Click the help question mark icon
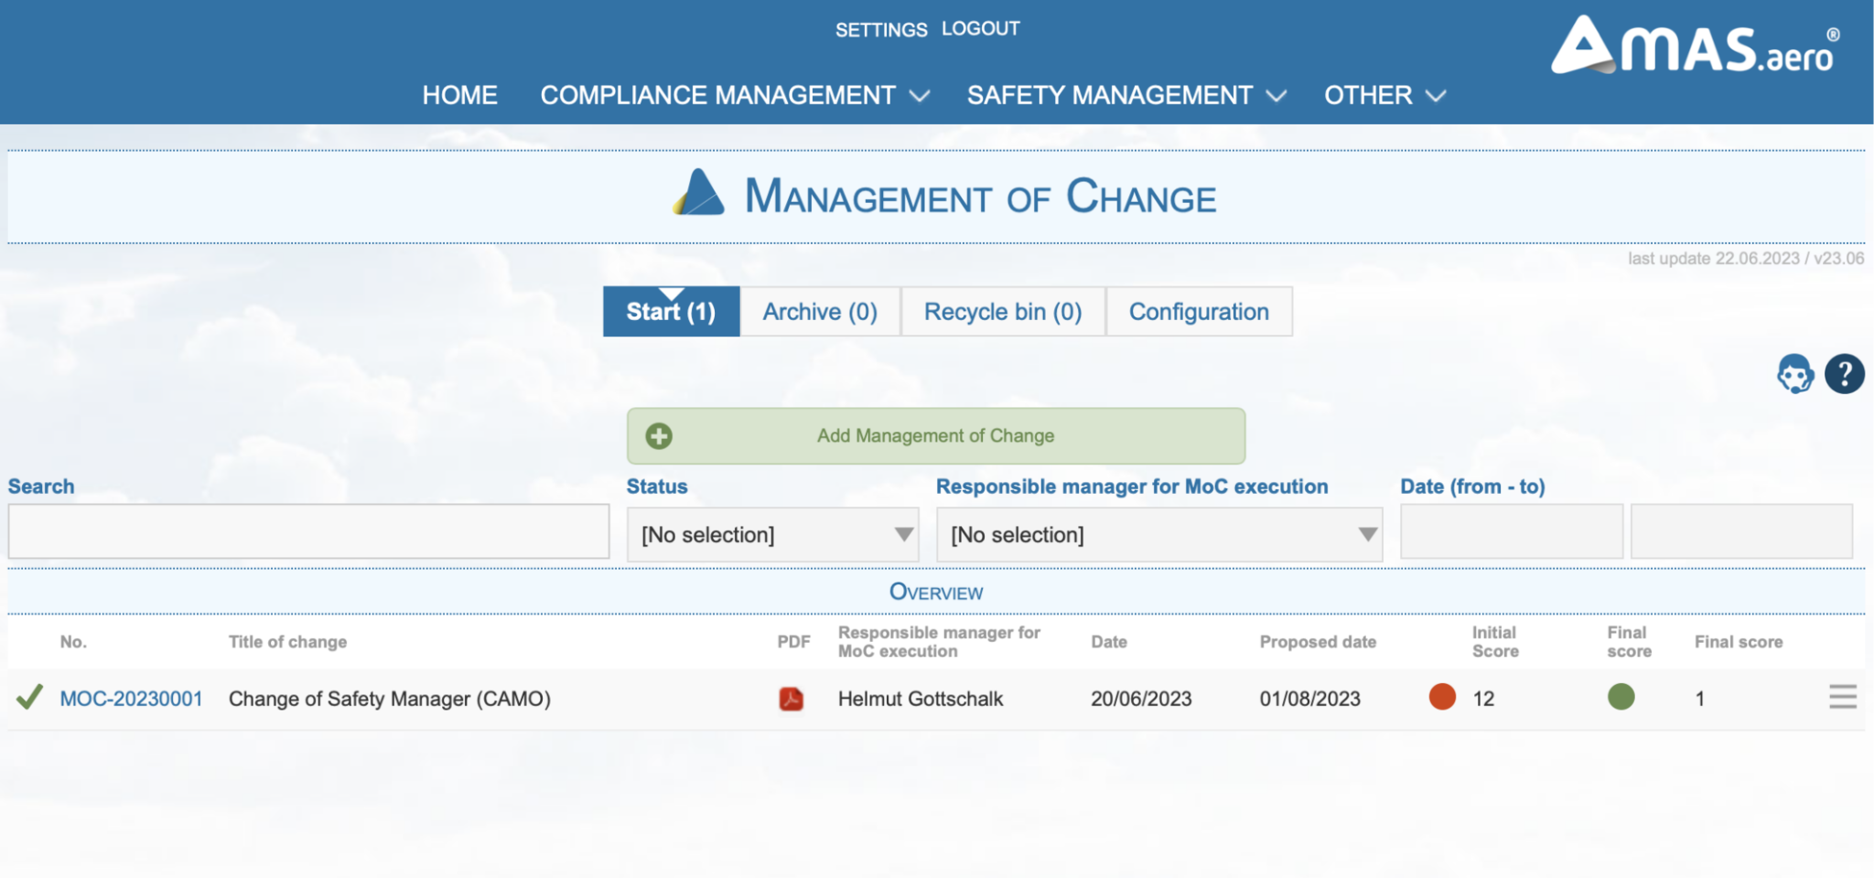The height and width of the screenshot is (878, 1874). pos(1846,374)
